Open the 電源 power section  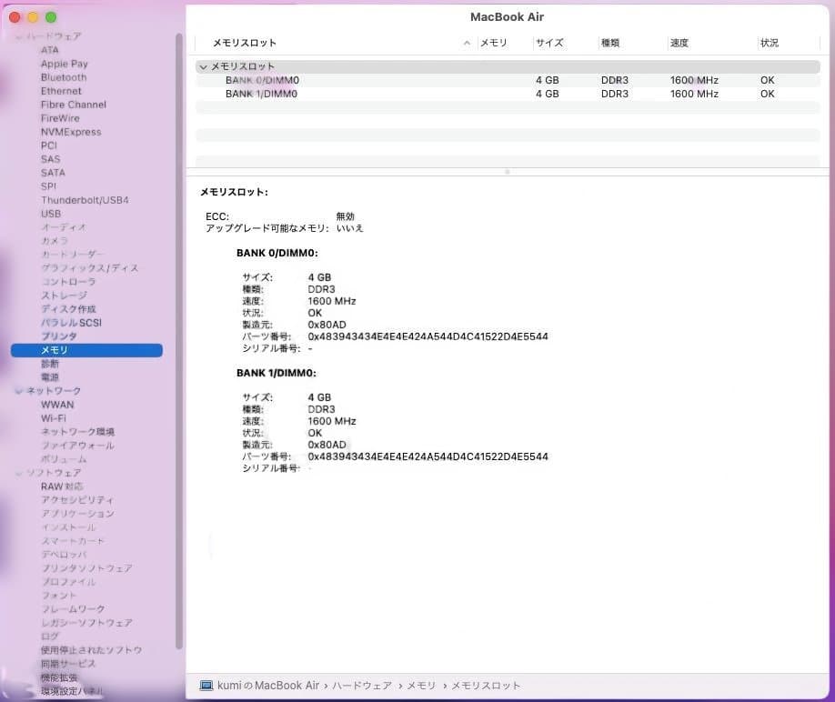[x=50, y=377]
